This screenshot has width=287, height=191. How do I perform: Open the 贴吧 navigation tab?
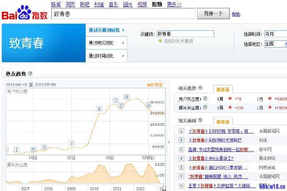[x=84, y=4]
